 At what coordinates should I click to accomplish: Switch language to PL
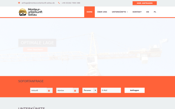click(155, 12)
